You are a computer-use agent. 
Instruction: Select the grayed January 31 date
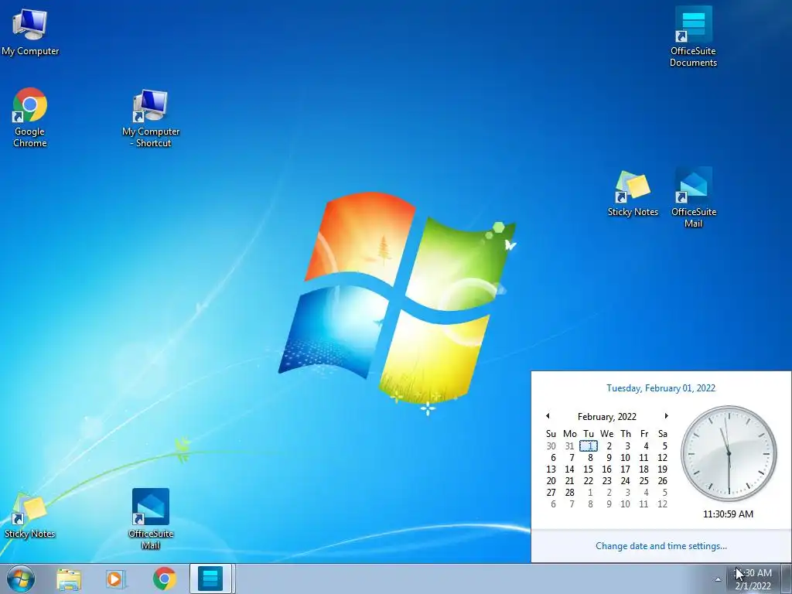(x=570, y=446)
